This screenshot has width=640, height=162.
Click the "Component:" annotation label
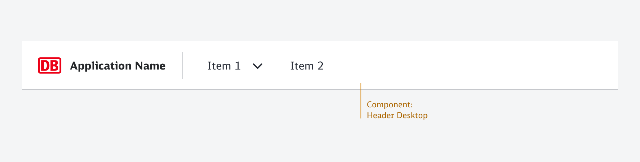tap(389, 105)
